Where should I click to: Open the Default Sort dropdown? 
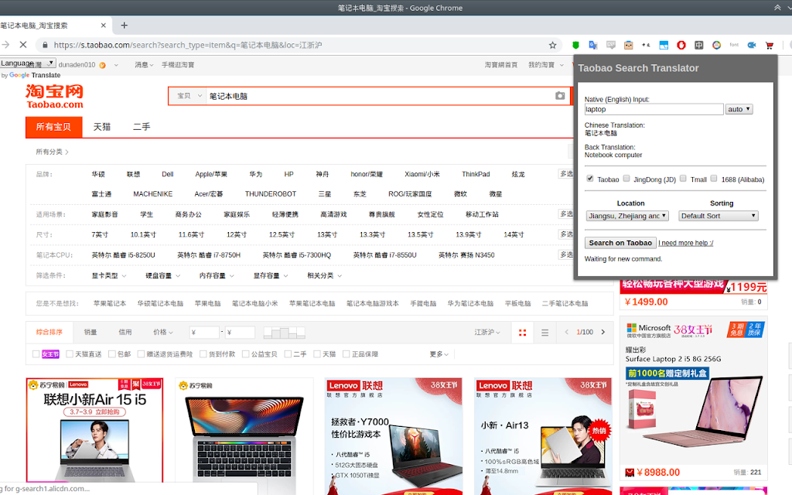point(719,216)
